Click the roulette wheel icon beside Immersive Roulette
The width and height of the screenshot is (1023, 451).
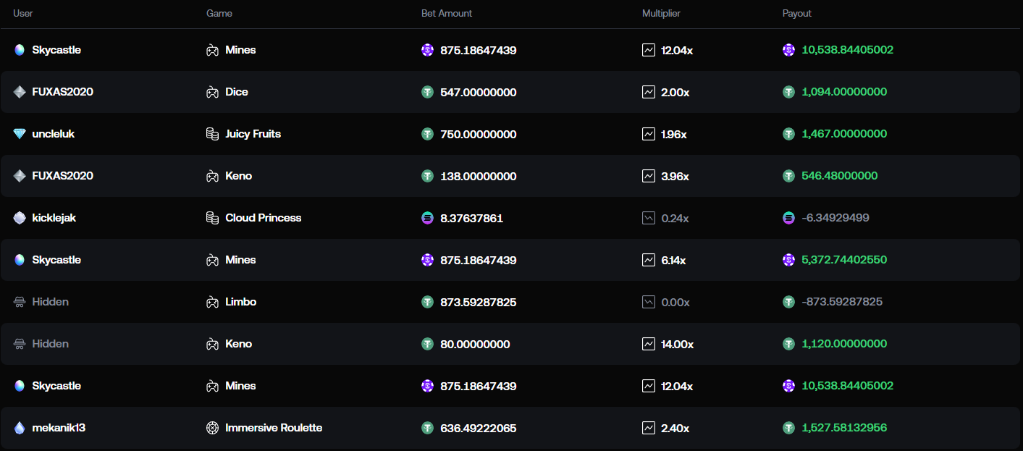click(x=212, y=428)
